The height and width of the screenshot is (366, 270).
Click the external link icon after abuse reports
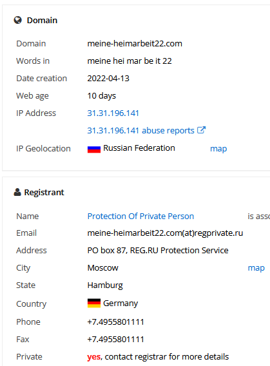pos(201,130)
